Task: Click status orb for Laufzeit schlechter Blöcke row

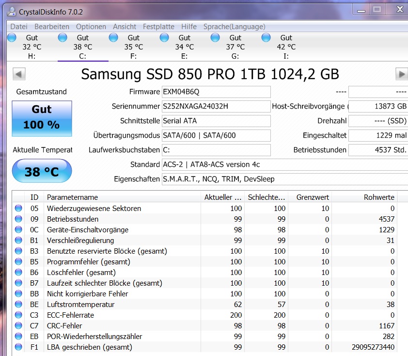Action: tap(18, 283)
